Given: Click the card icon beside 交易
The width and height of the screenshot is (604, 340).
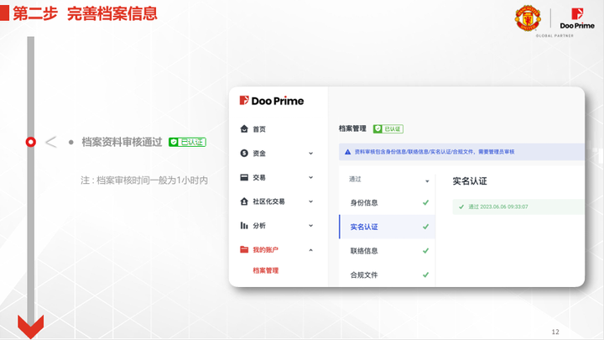Looking at the screenshot, I should (x=244, y=177).
